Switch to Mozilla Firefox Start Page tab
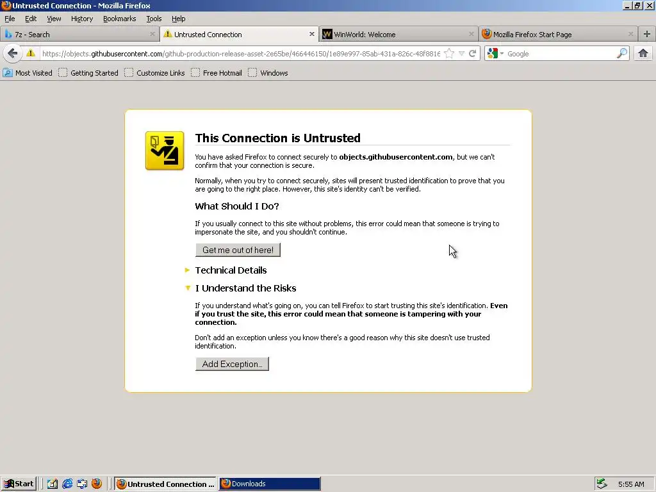The image size is (656, 492). pyautogui.click(x=558, y=35)
